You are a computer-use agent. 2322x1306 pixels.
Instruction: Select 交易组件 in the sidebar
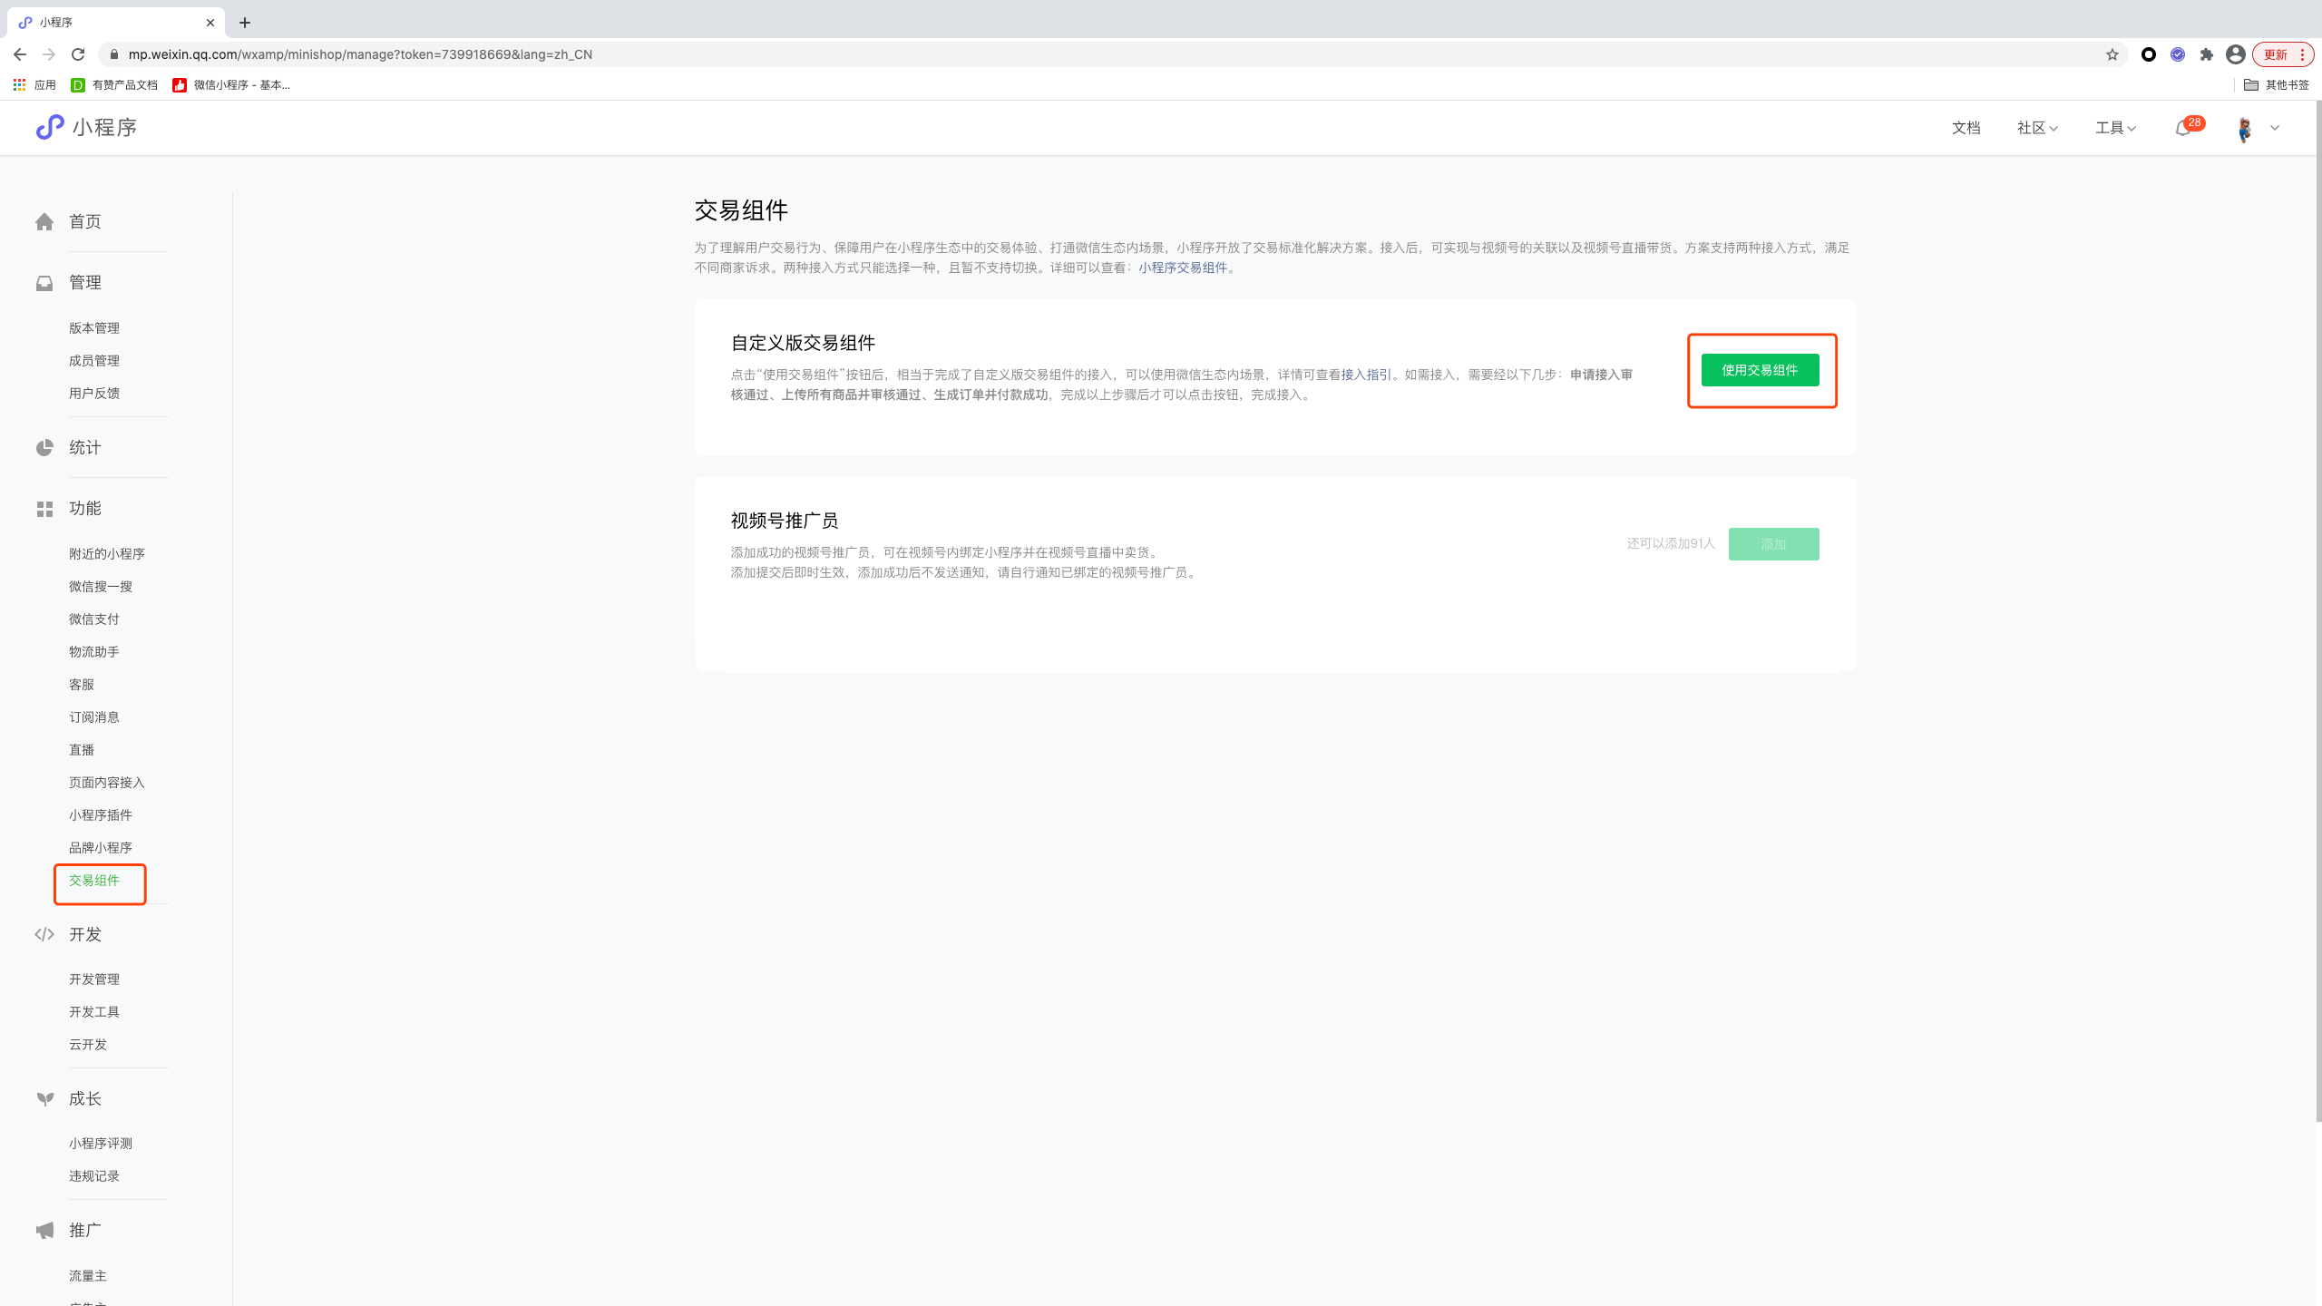tap(94, 881)
